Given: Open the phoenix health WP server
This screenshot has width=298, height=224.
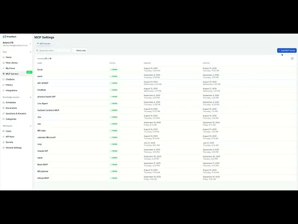Looking at the screenshot, I should pos(165,97).
